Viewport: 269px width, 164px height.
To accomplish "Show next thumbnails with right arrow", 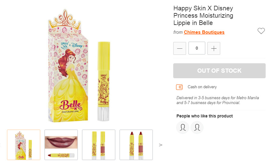I will pyautogui.click(x=161, y=145).
